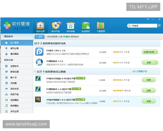The height and width of the screenshot is (131, 163).
Task: Click the star rating 10.0 分
Action: point(122,91)
